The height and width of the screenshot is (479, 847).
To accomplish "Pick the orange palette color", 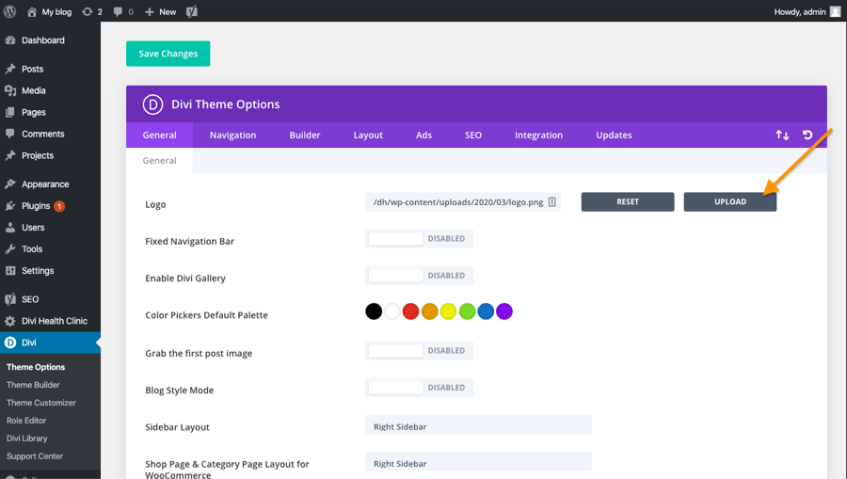I will point(429,311).
